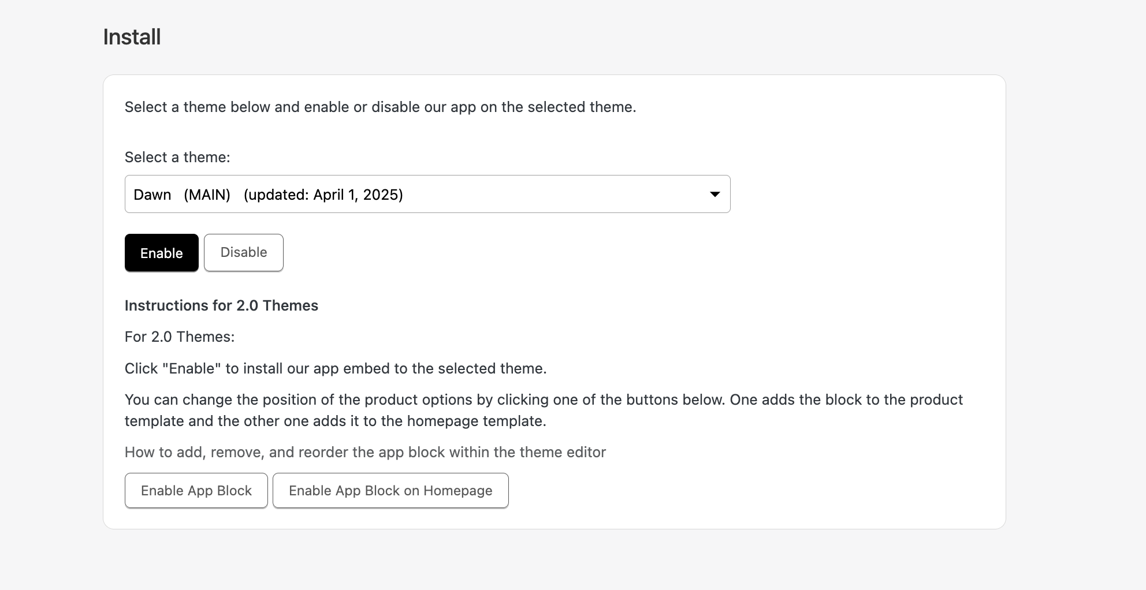The width and height of the screenshot is (1146, 590).
Task: Click the 'For 2.0 Themes:' text
Action: coord(180,337)
